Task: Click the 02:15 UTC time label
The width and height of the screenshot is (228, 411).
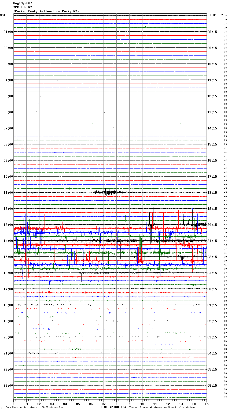Action: point(212,321)
